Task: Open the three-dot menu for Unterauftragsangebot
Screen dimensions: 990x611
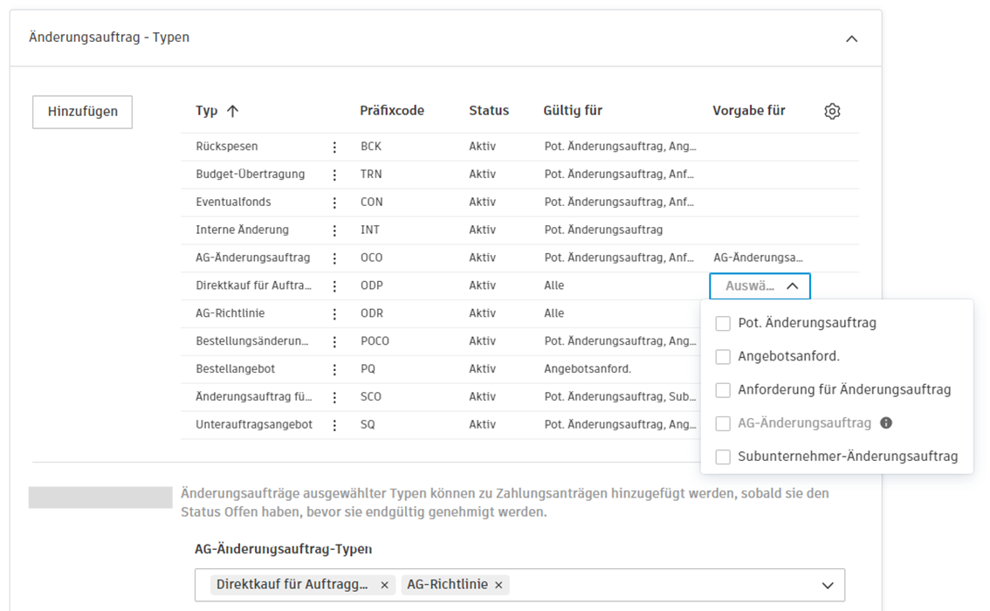Action: 335,424
